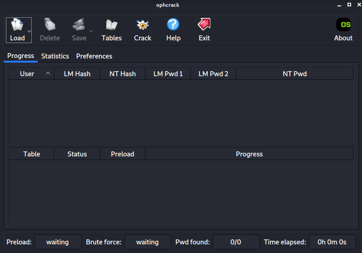Screen dimensions: 362x253
Task: Toggle sort order on the User column
Action: (x=31, y=74)
